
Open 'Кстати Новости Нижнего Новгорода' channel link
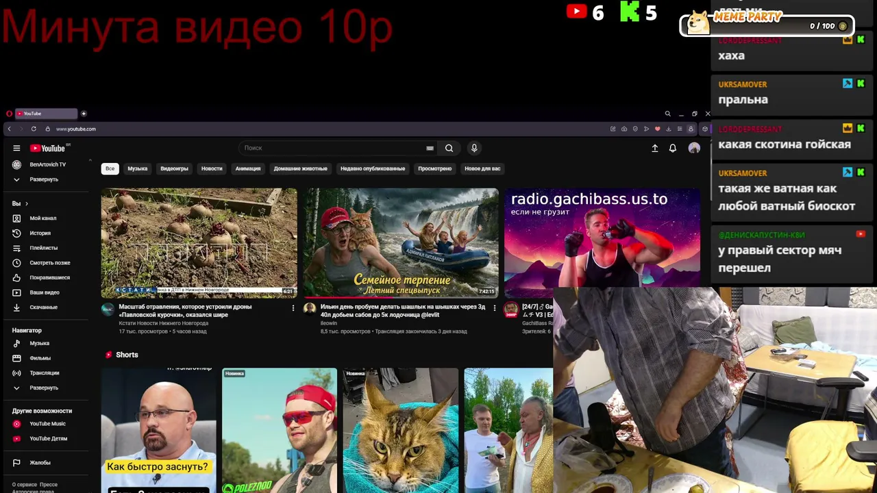click(163, 323)
